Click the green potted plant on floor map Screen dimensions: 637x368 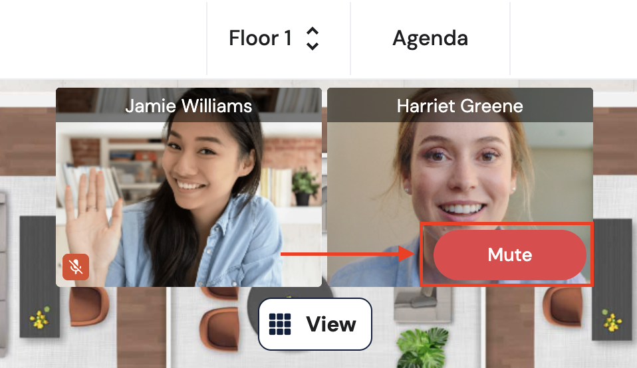(422, 347)
